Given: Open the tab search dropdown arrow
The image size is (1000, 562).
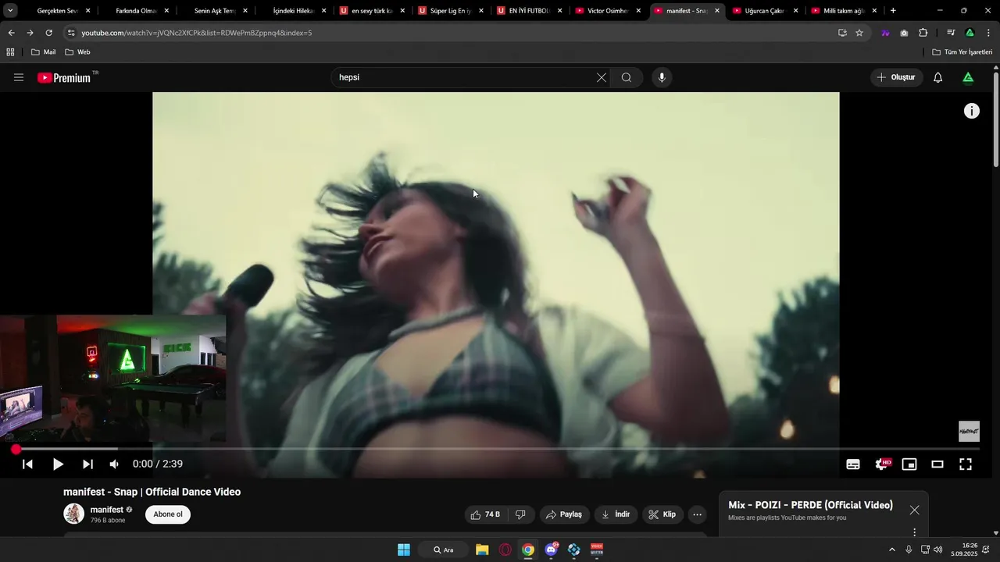Looking at the screenshot, I should 10,11.
